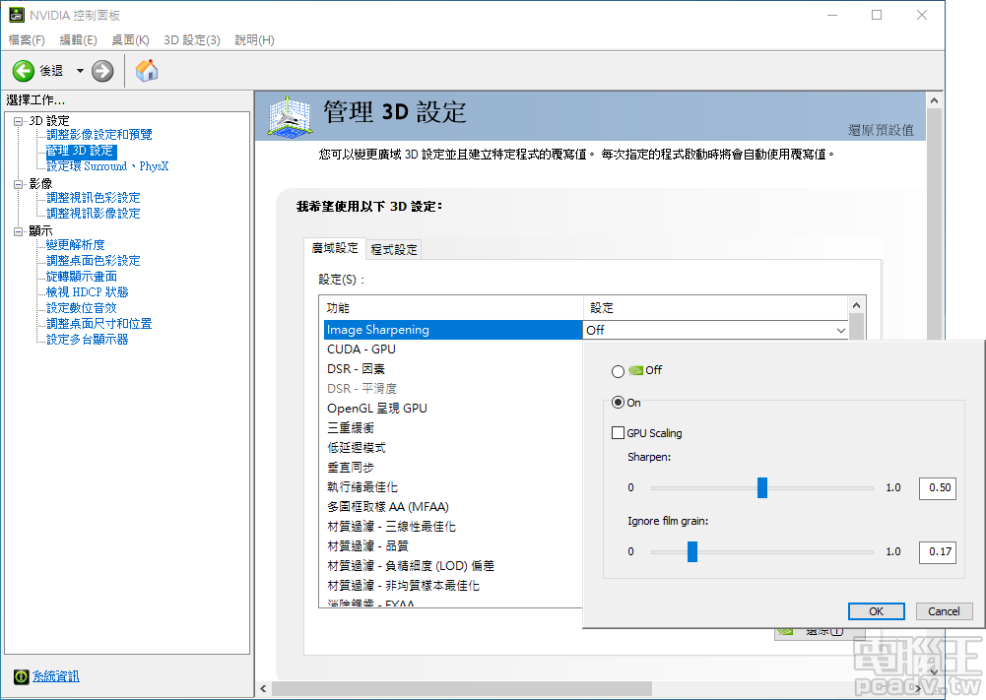Click the Sharpen slider handle

pyautogui.click(x=763, y=487)
